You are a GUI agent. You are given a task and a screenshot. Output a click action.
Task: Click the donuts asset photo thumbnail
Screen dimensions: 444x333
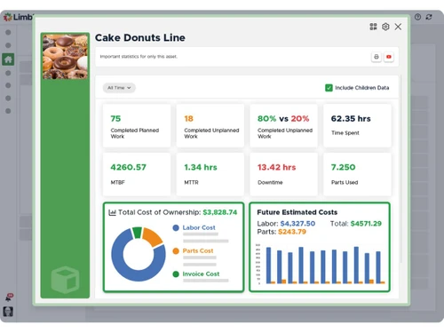pyautogui.click(x=65, y=56)
